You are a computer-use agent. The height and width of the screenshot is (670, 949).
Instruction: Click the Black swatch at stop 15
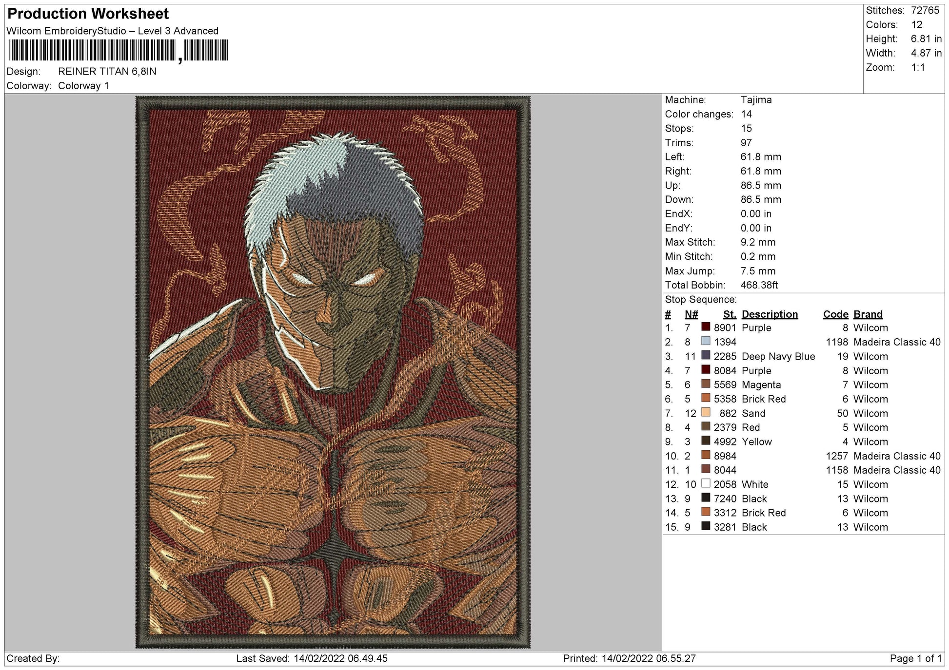tap(706, 527)
